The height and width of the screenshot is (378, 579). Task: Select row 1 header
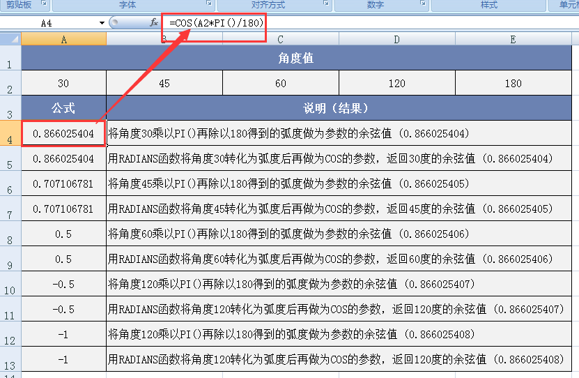[10, 58]
